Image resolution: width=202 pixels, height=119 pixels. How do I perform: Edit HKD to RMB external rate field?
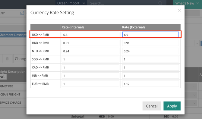point(150,43)
